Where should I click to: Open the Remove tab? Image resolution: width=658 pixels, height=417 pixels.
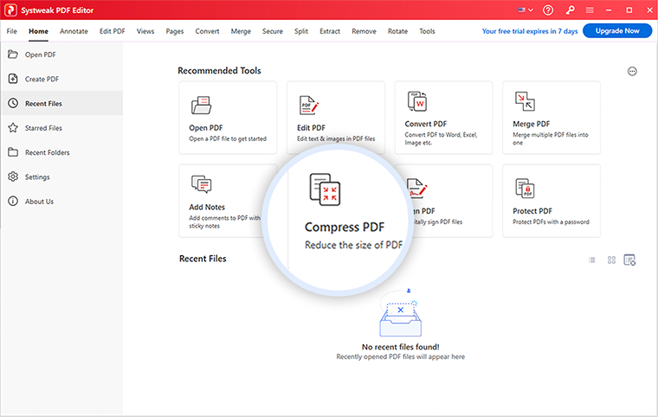(x=364, y=31)
